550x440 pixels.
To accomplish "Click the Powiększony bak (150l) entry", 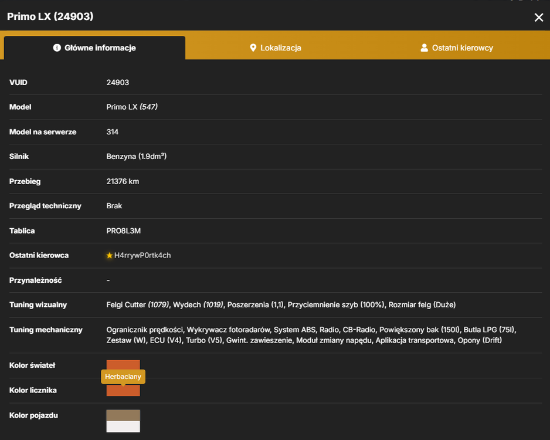I will 419,330.
